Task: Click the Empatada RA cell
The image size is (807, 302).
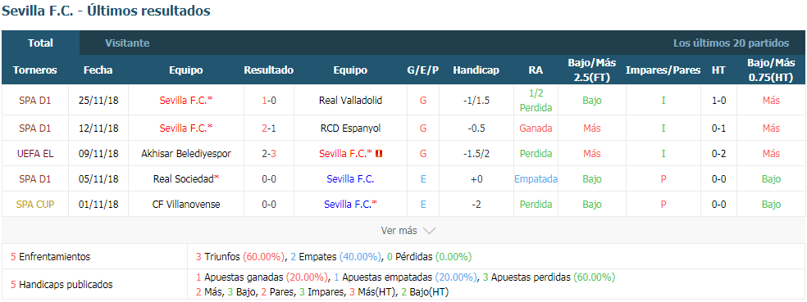Action: coord(536,178)
